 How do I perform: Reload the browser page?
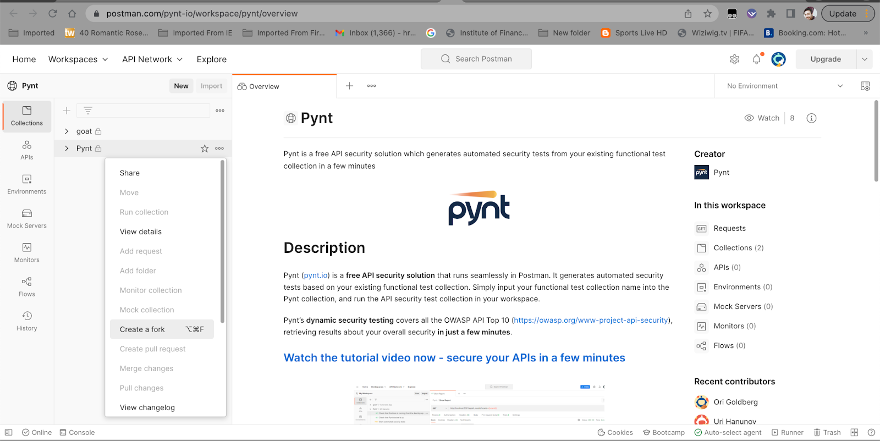pos(52,14)
